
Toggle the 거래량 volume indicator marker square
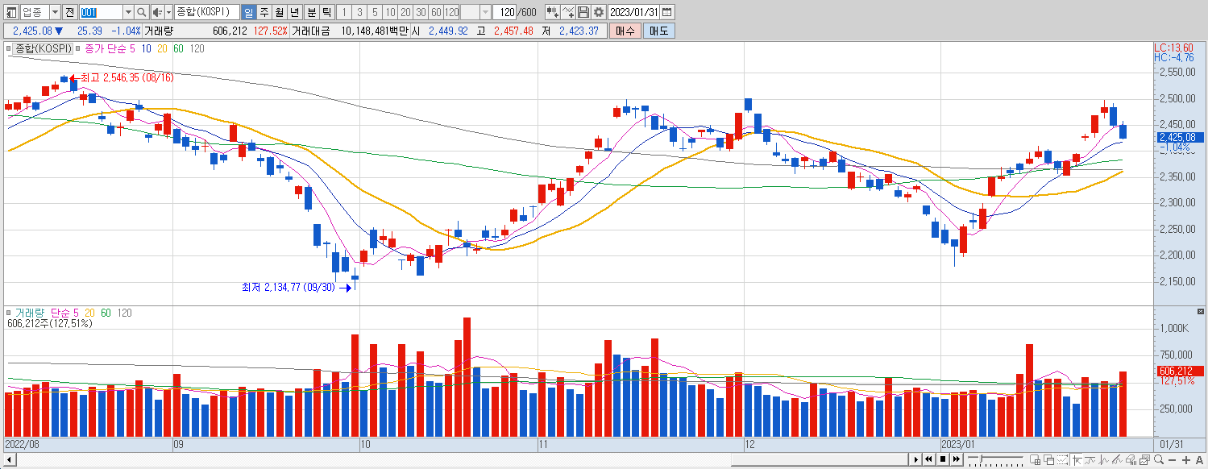pos(10,313)
